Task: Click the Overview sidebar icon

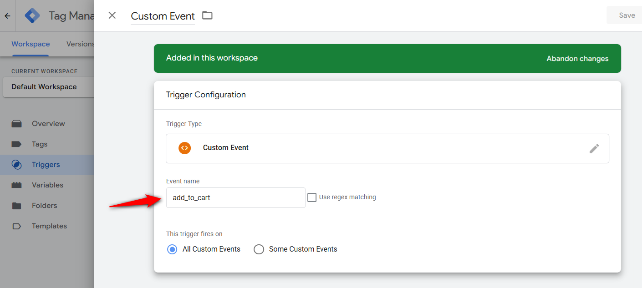Action: point(17,124)
